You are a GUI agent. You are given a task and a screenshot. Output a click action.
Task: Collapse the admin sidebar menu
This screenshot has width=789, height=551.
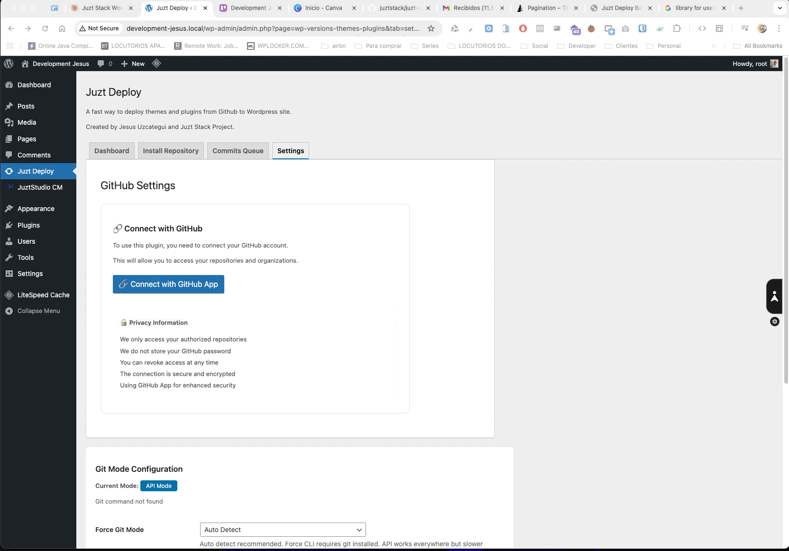pyautogui.click(x=37, y=311)
